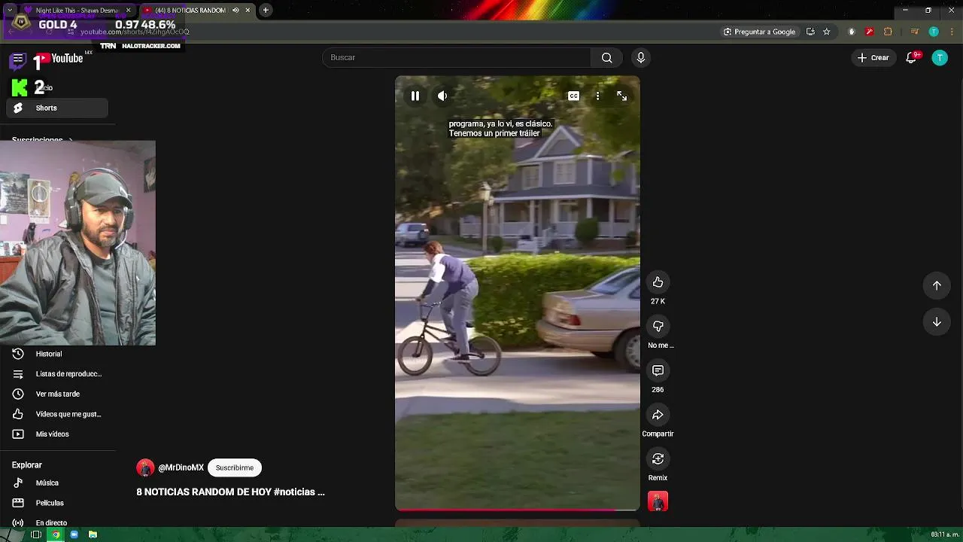963x542 pixels.
Task: Seek on the red Short progress bar
Action: (x=518, y=510)
